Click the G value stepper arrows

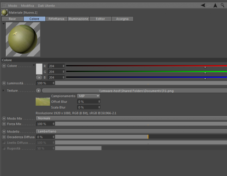63,72
